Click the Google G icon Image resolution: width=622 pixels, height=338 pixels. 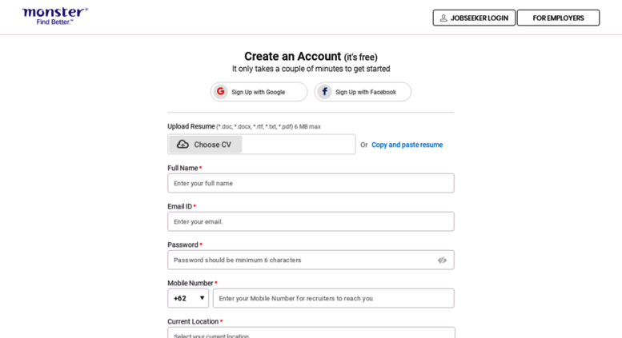[221, 91]
